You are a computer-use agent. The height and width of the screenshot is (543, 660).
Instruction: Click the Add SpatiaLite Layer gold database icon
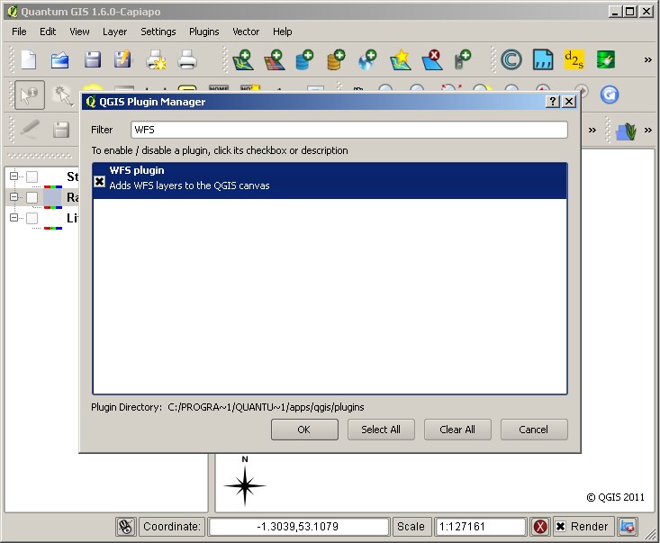(x=337, y=59)
